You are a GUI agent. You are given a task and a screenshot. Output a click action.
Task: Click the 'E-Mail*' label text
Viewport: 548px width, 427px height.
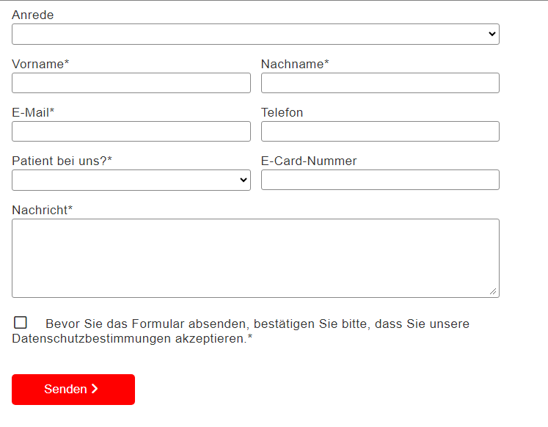(x=33, y=112)
